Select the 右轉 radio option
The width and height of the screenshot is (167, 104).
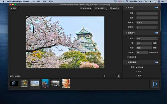click(x=136, y=76)
